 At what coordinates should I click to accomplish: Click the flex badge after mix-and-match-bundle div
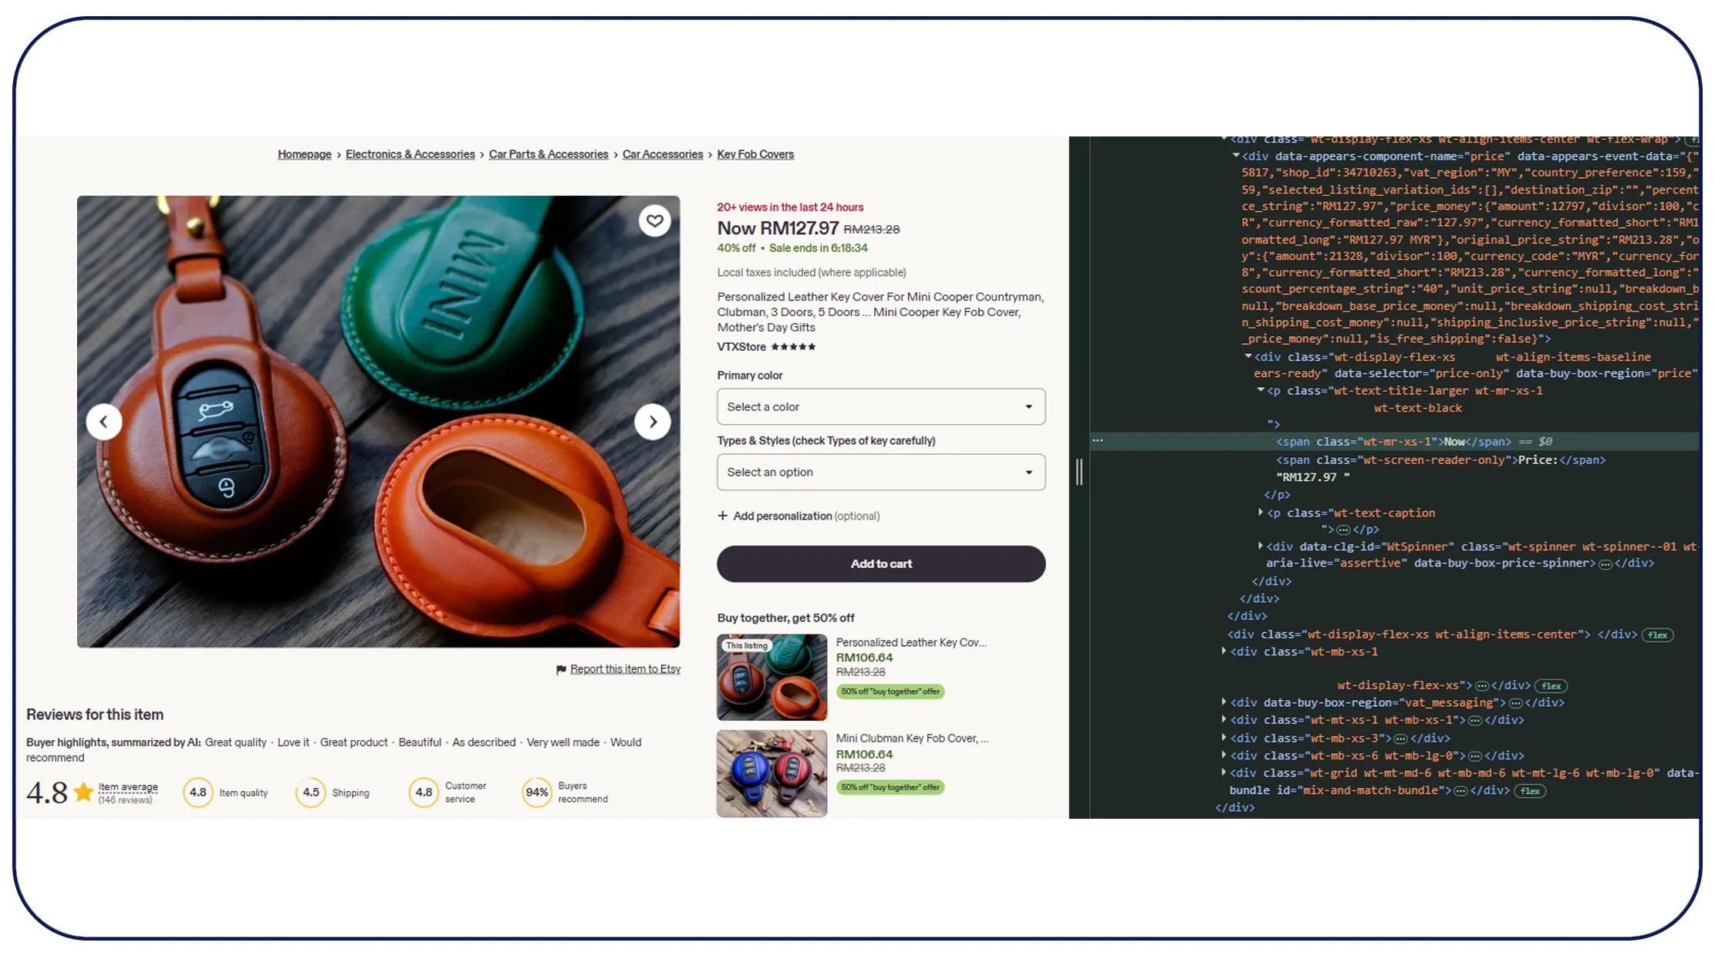click(x=1530, y=790)
